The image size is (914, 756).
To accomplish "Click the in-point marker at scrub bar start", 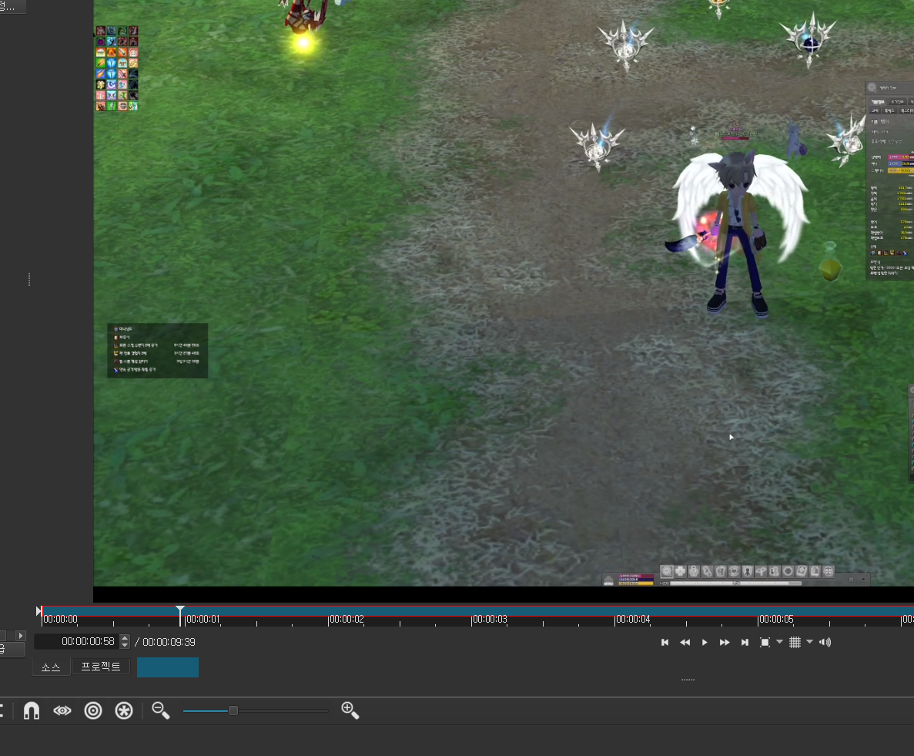I will click(39, 611).
